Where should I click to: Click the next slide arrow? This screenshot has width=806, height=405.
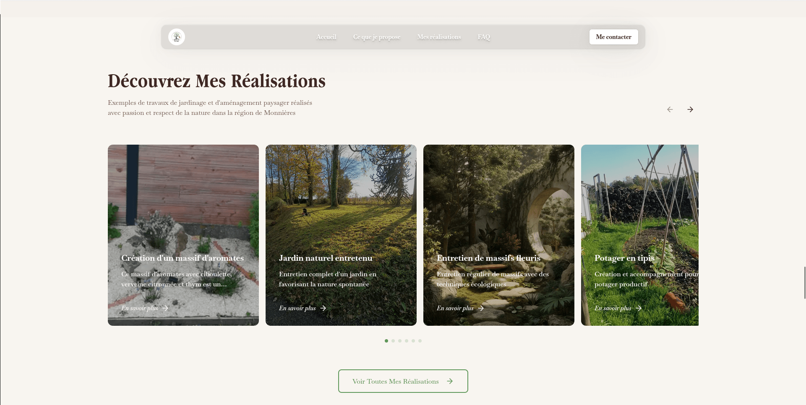(690, 109)
